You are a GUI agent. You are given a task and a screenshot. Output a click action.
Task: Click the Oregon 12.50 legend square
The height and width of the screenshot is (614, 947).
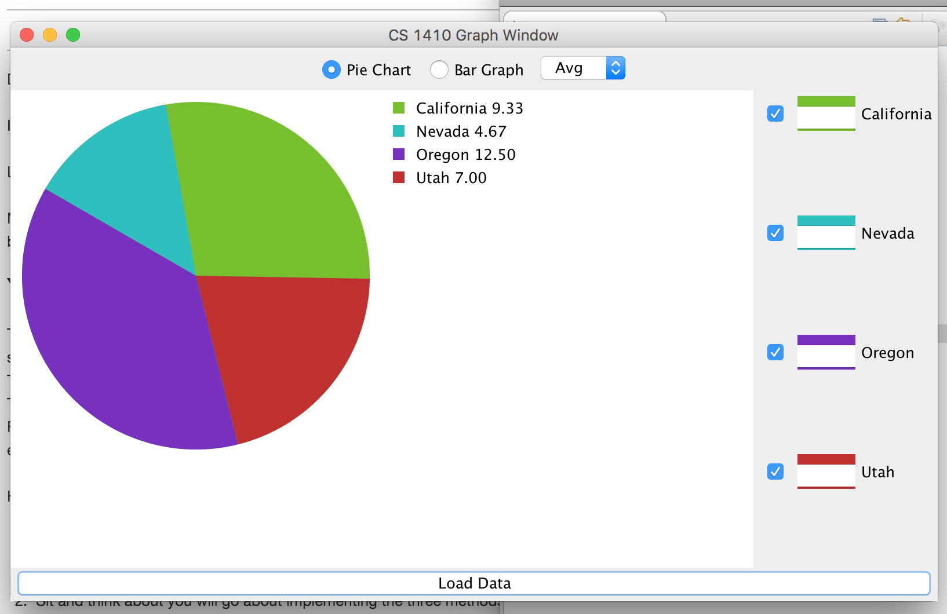(399, 154)
